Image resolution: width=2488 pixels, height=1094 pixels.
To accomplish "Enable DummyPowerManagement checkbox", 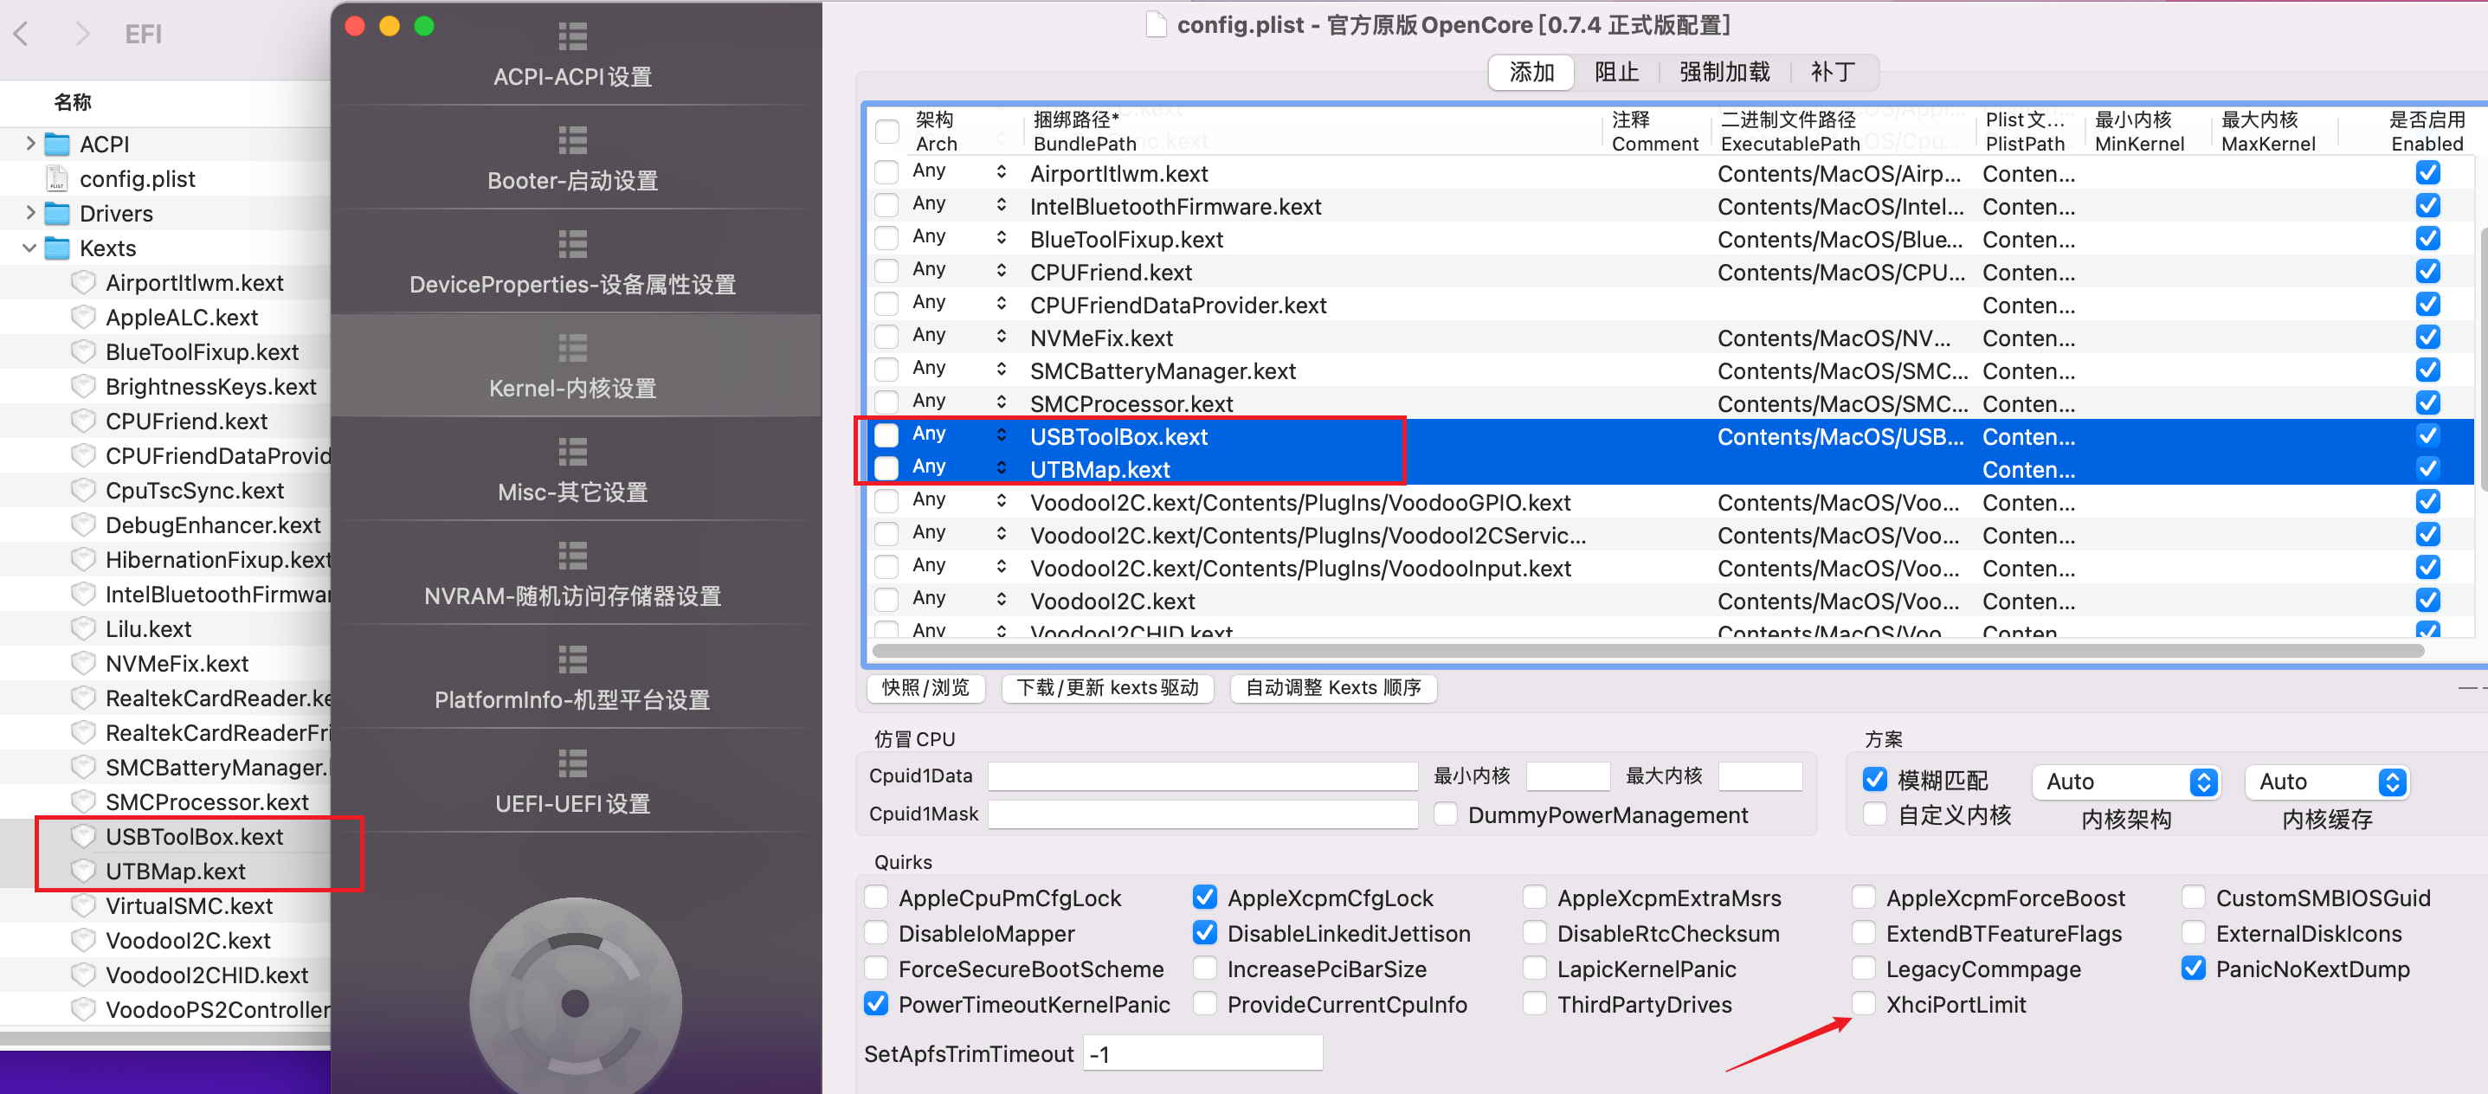I will 1446,815.
